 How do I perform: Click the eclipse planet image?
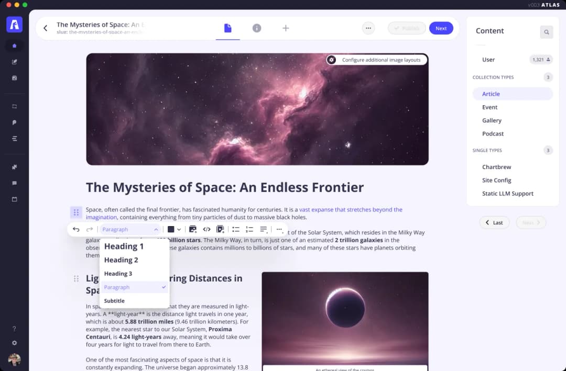(345, 318)
